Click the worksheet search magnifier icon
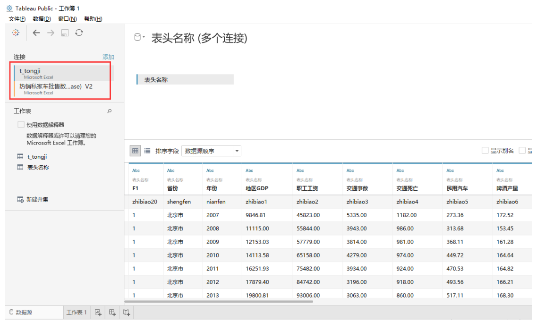536x322 pixels. [x=110, y=111]
